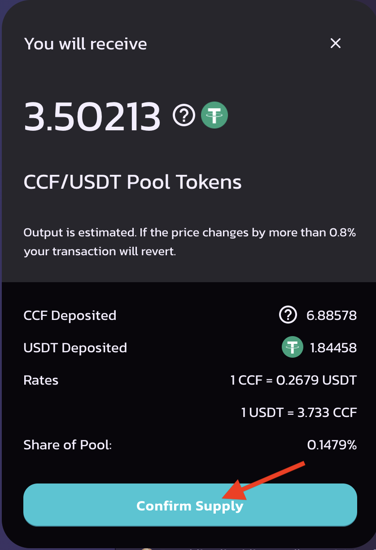Click the Rates label
This screenshot has width=376, height=550.
point(41,380)
